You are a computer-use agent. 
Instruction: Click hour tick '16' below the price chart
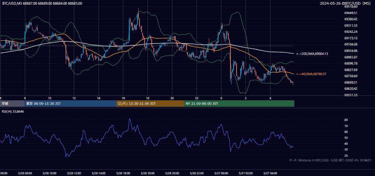[123, 98]
